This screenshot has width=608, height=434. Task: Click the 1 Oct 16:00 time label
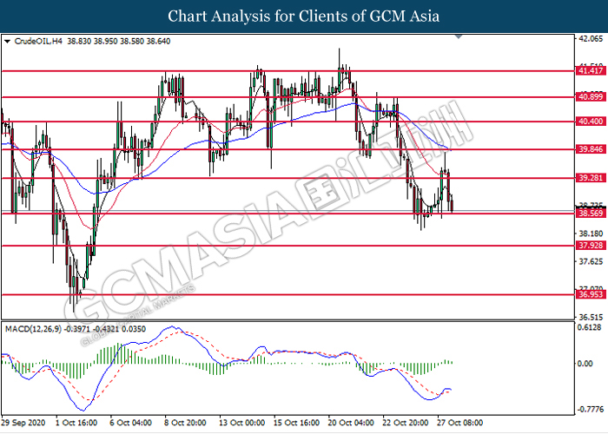[x=76, y=423]
